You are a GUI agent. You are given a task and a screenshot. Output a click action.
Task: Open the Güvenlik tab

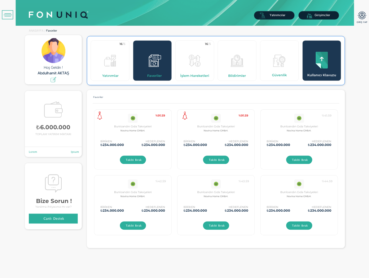click(x=279, y=61)
